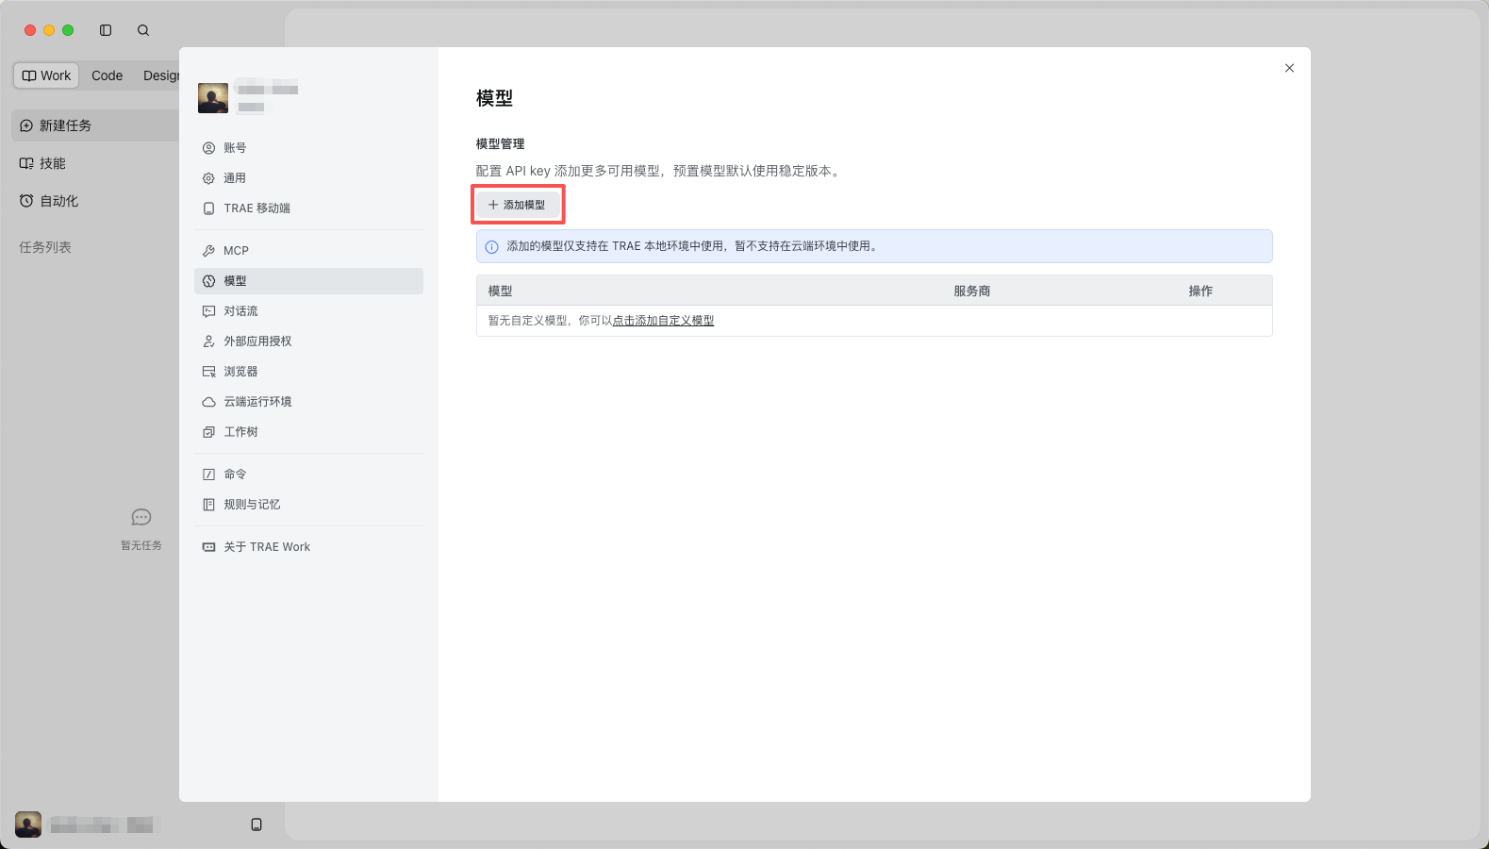Viewport: 1489px width, 849px height.
Task: Click the 操作 column header
Action: point(1200,291)
